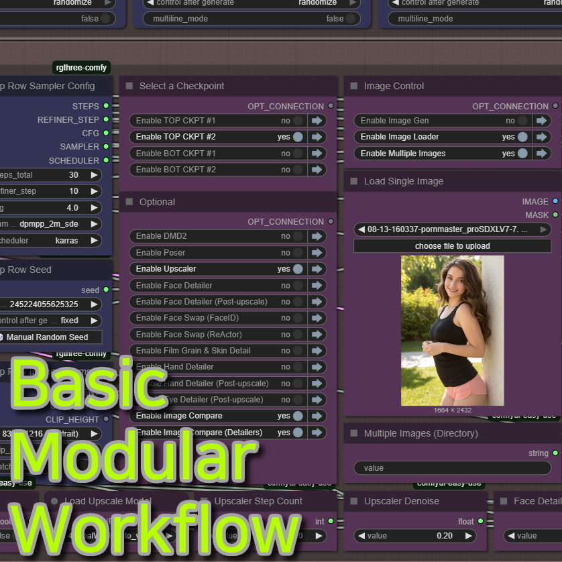Viewport: 562px width, 562px height.
Task: Click the arrow beside Enable Multiple Images
Action: tap(542, 154)
